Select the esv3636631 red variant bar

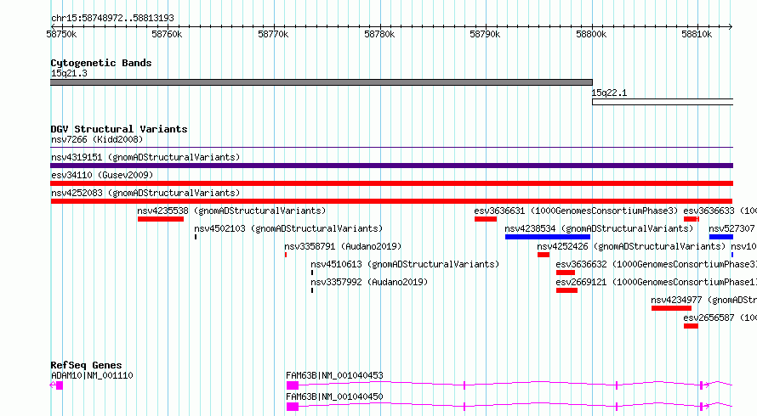(486, 219)
